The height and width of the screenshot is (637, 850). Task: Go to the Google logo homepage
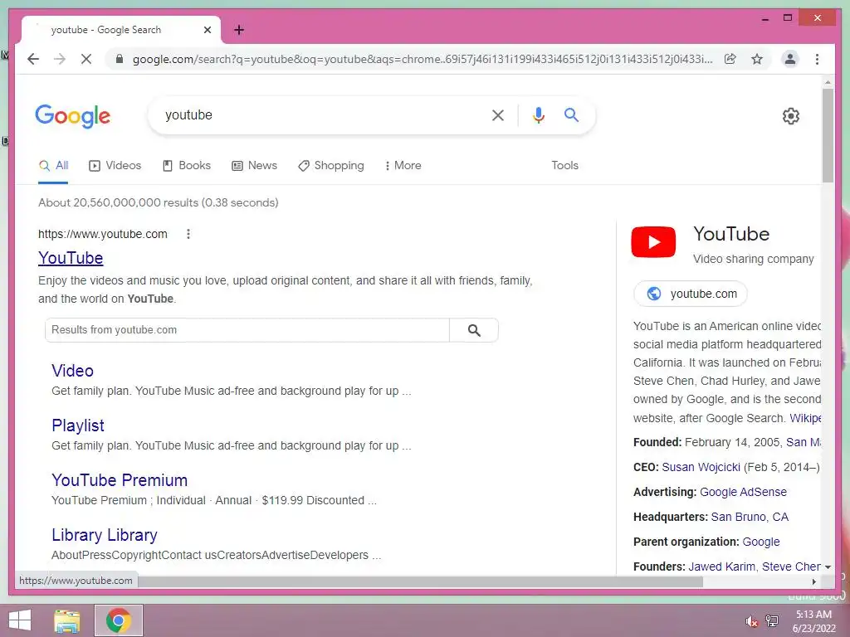coord(73,116)
